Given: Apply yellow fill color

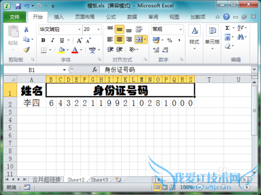Looking at the screenshot, I should [62, 50].
